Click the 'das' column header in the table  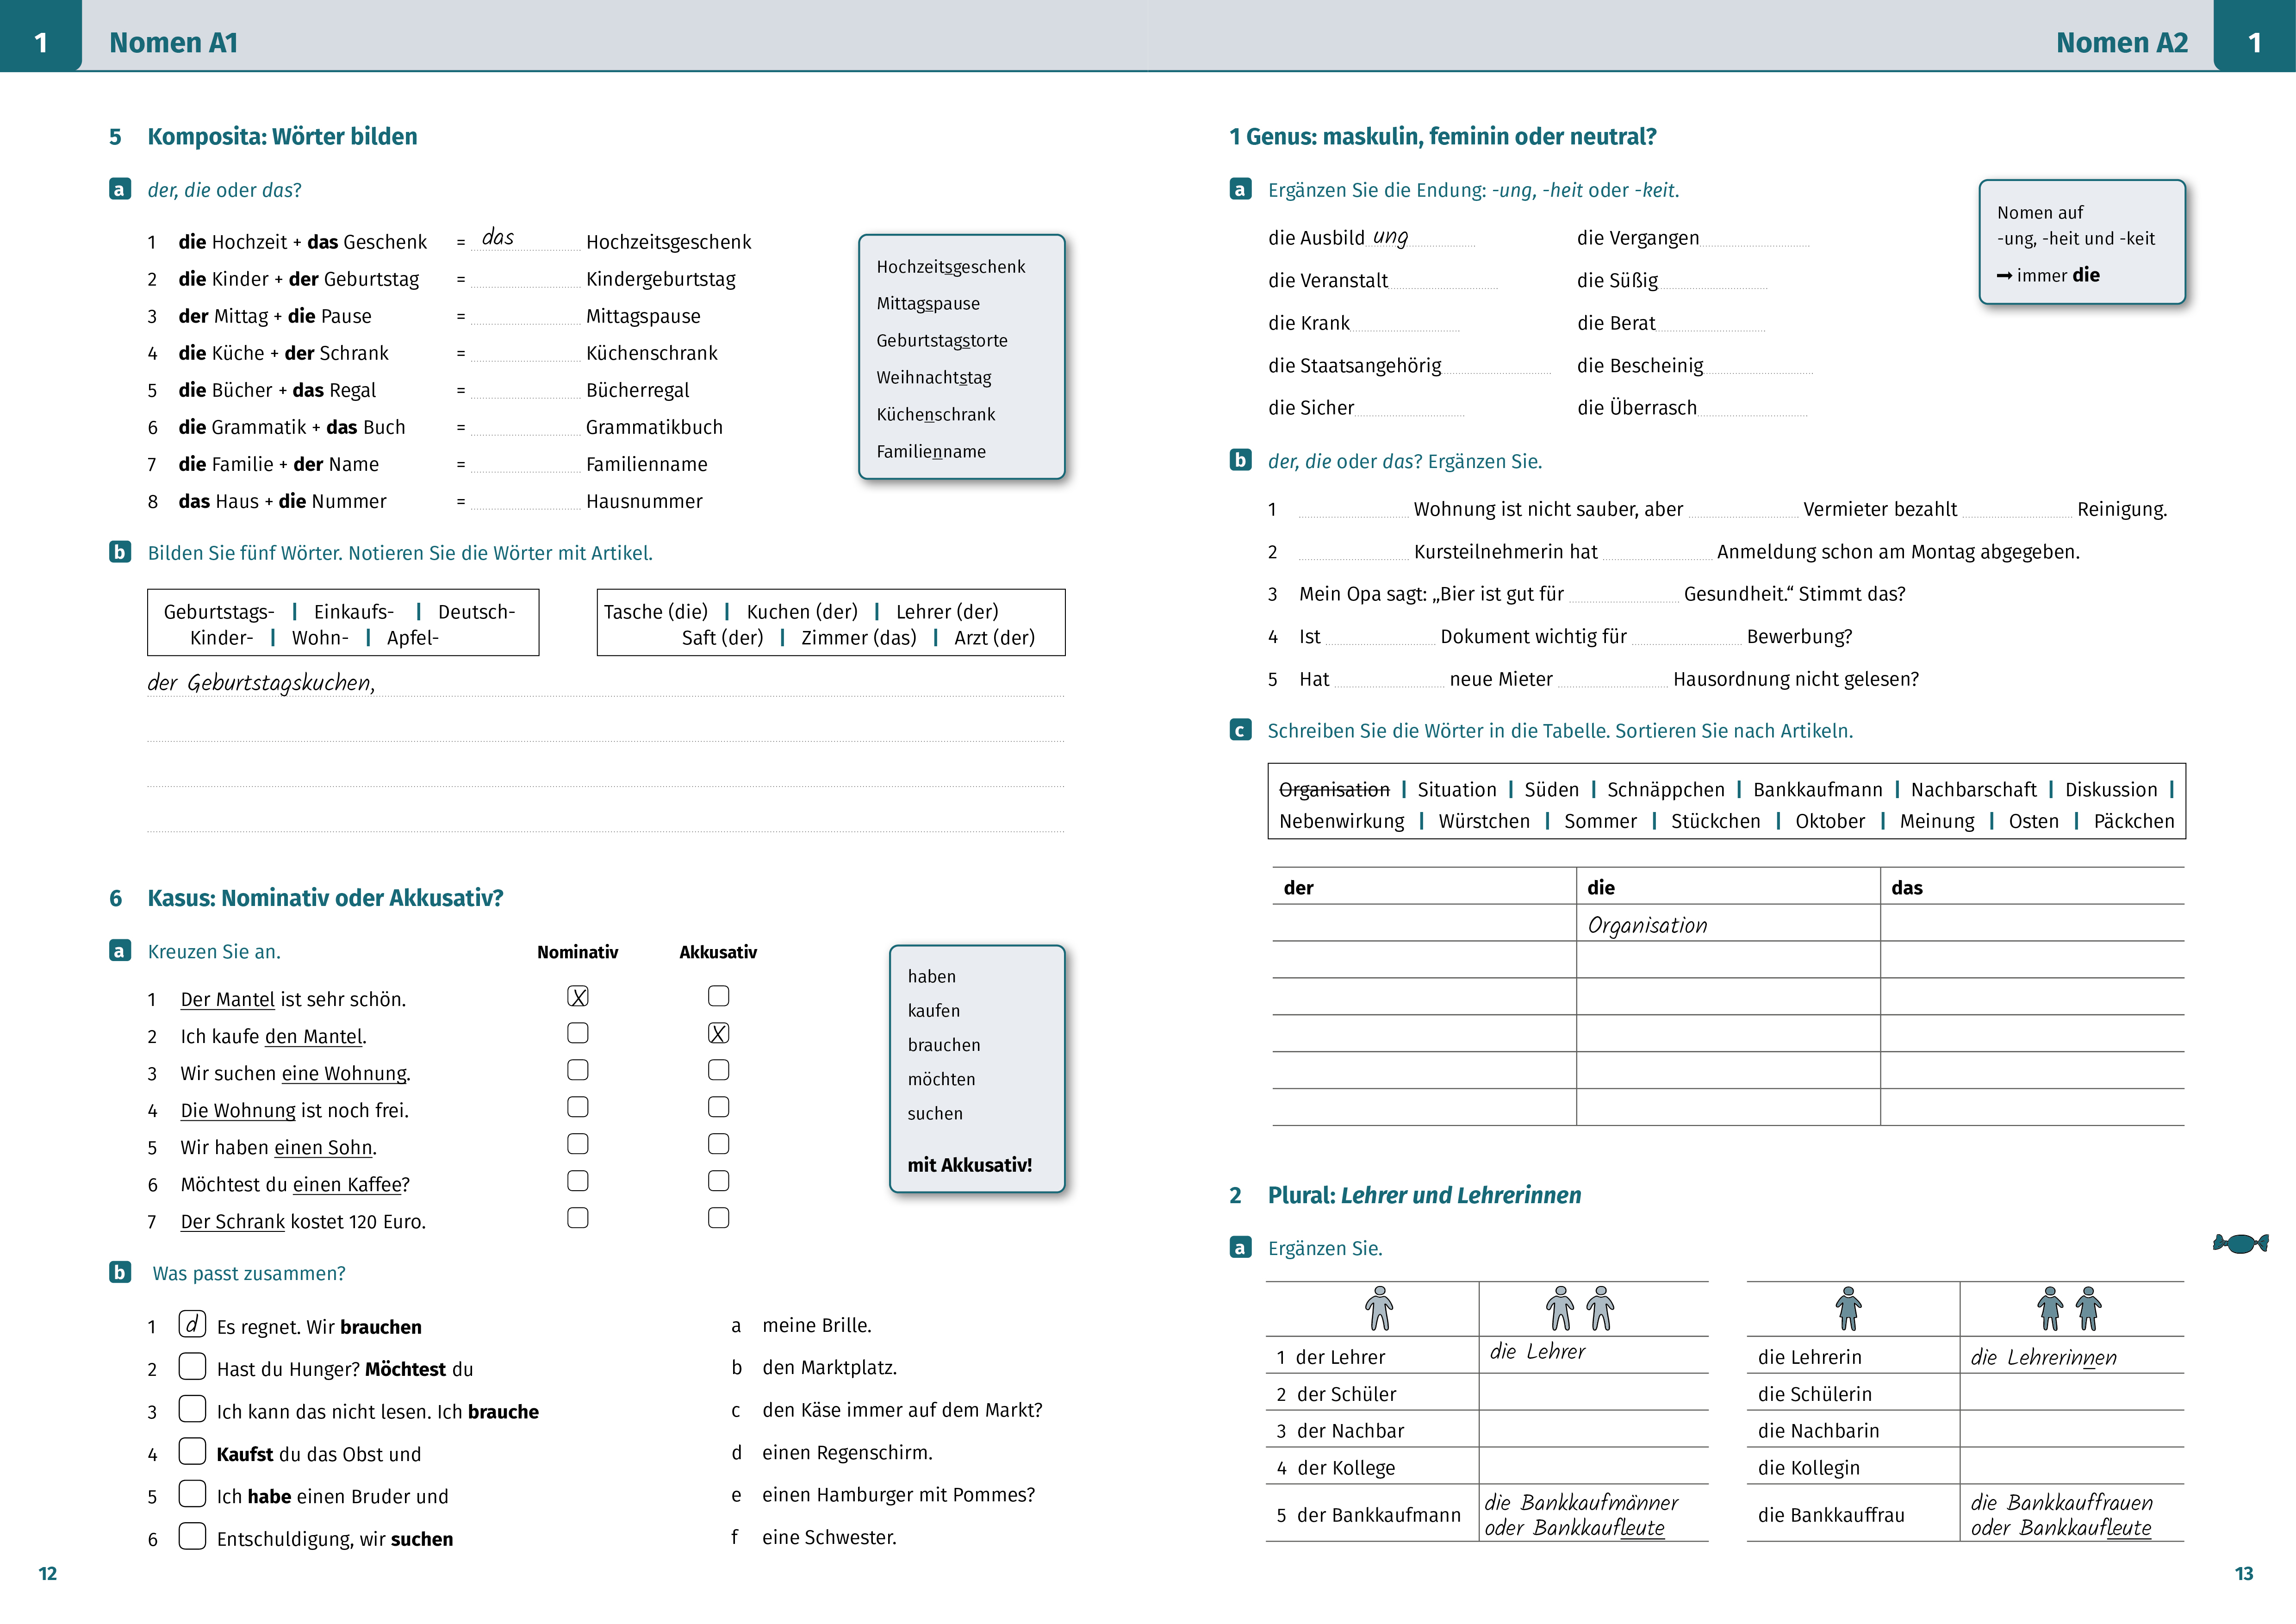pos(1906,888)
